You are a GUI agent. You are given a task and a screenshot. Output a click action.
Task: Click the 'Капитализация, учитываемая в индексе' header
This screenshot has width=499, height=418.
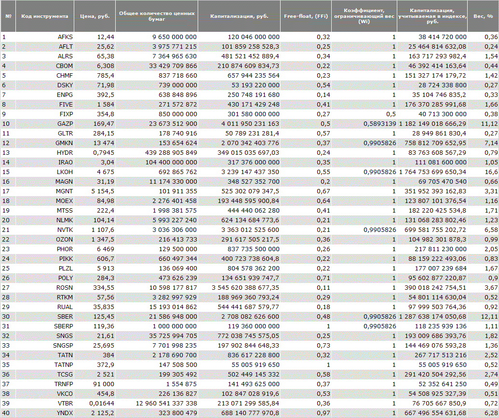point(432,16)
